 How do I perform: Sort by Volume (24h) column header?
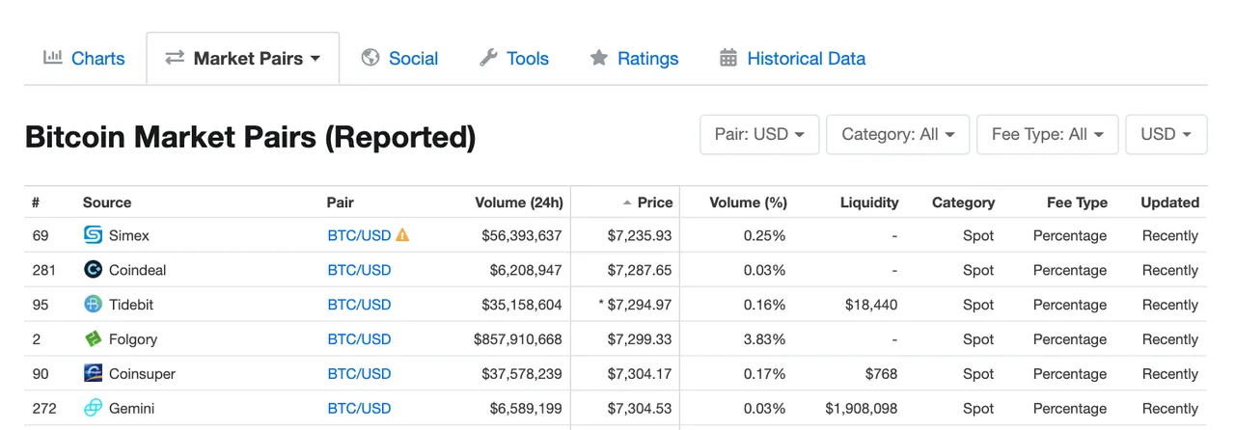pos(519,202)
